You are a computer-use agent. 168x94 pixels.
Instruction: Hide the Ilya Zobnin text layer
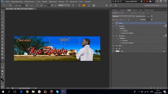pos(113,36)
